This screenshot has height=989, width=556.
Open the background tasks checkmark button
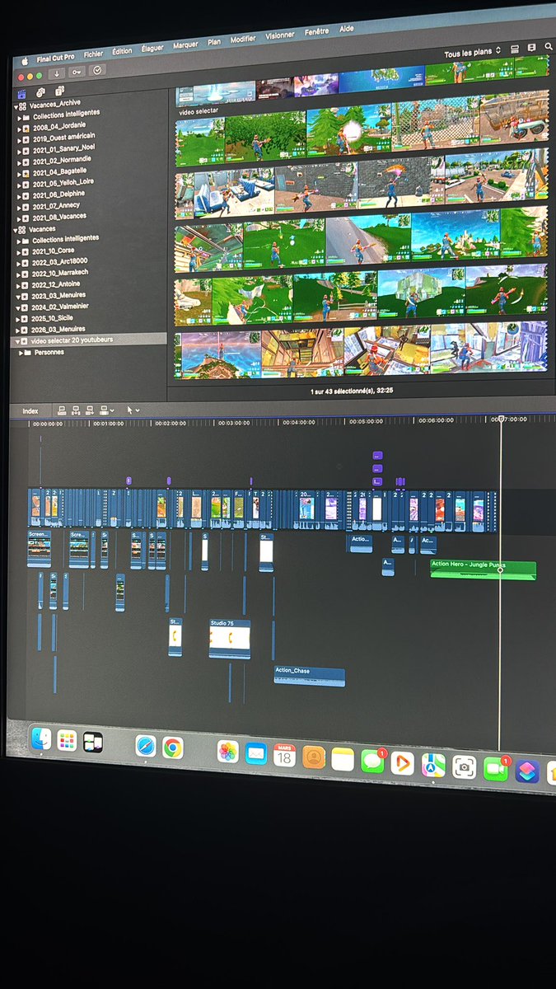point(97,72)
